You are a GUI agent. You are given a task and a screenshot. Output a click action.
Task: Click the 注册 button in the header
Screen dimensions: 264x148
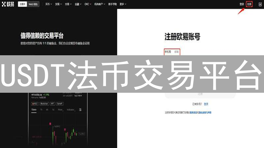249,4
